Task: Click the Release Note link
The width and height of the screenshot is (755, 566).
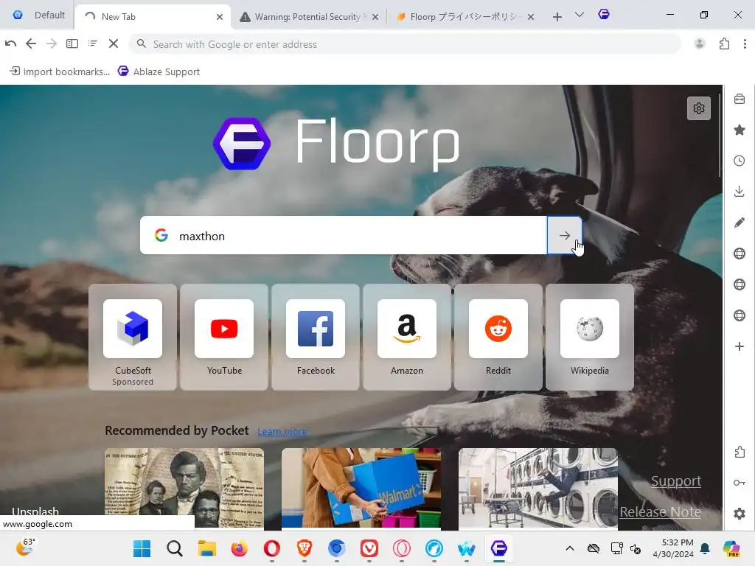Action: pos(660,511)
